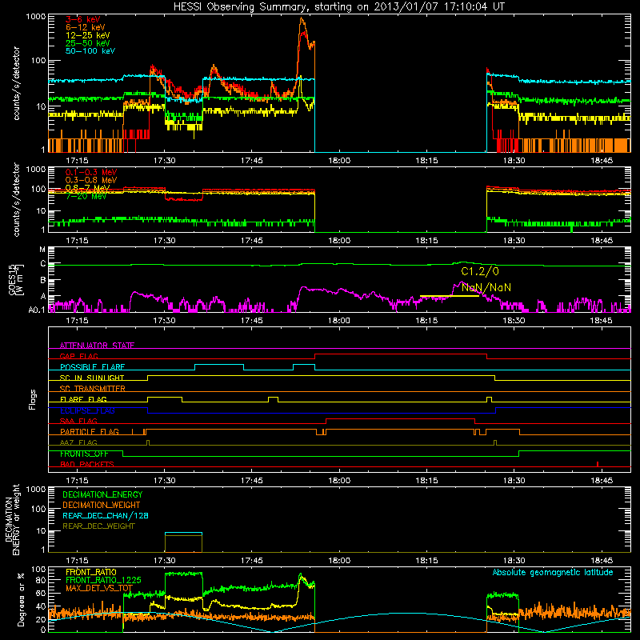Click the Flags vertical axis title
The height and width of the screenshot is (640, 640).
33,399
